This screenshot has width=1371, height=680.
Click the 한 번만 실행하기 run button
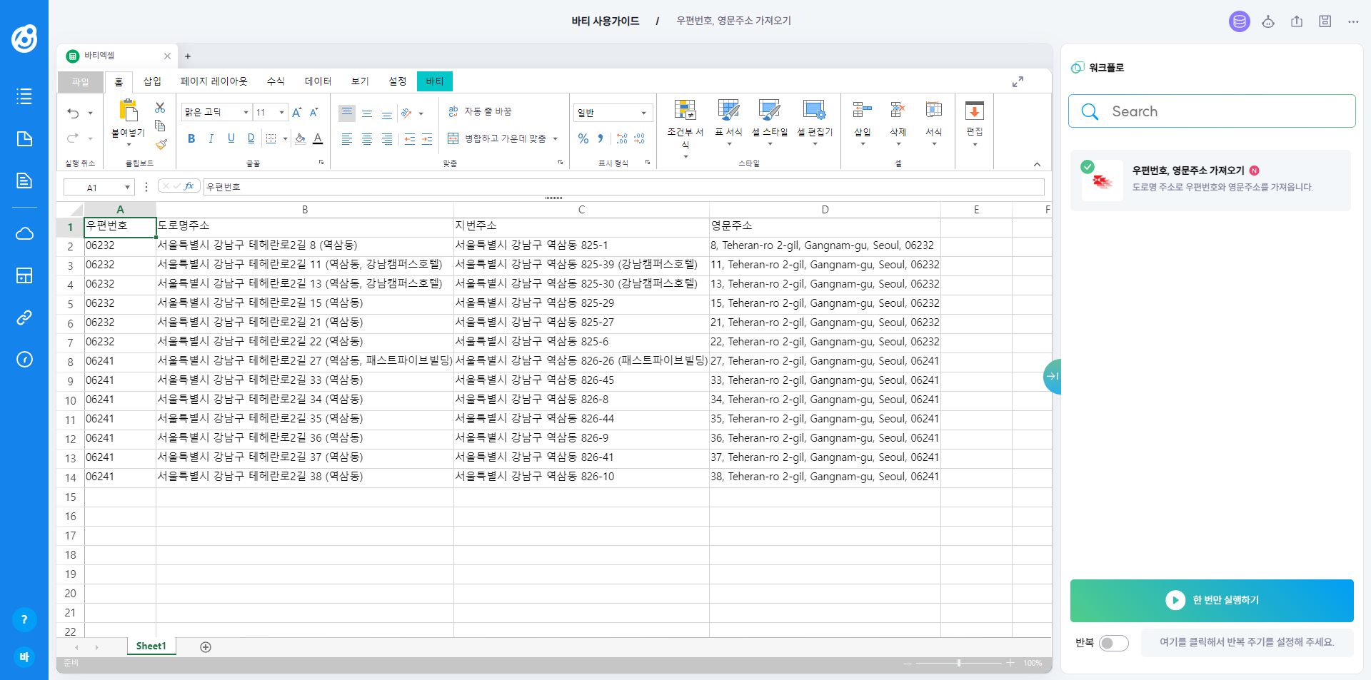[x=1211, y=600]
